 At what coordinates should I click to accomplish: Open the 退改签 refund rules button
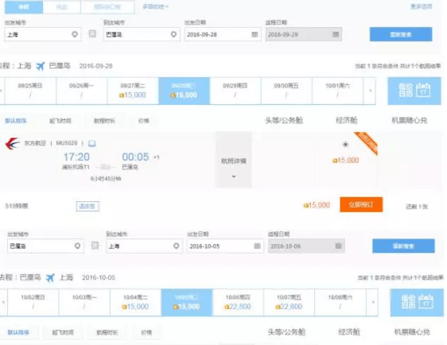pos(87,206)
